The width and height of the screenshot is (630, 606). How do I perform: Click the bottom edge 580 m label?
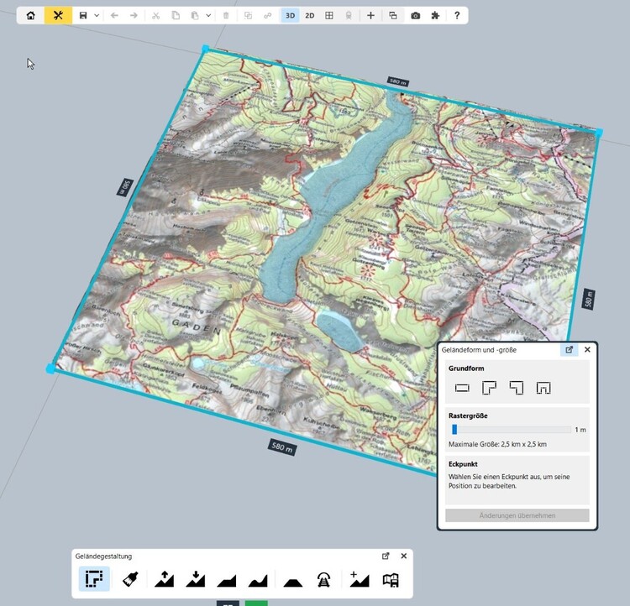click(x=282, y=447)
